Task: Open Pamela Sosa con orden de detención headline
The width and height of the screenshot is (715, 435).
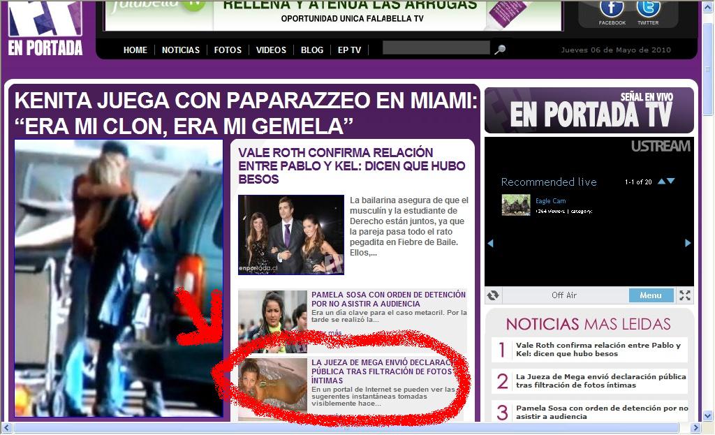Action: pos(388,299)
